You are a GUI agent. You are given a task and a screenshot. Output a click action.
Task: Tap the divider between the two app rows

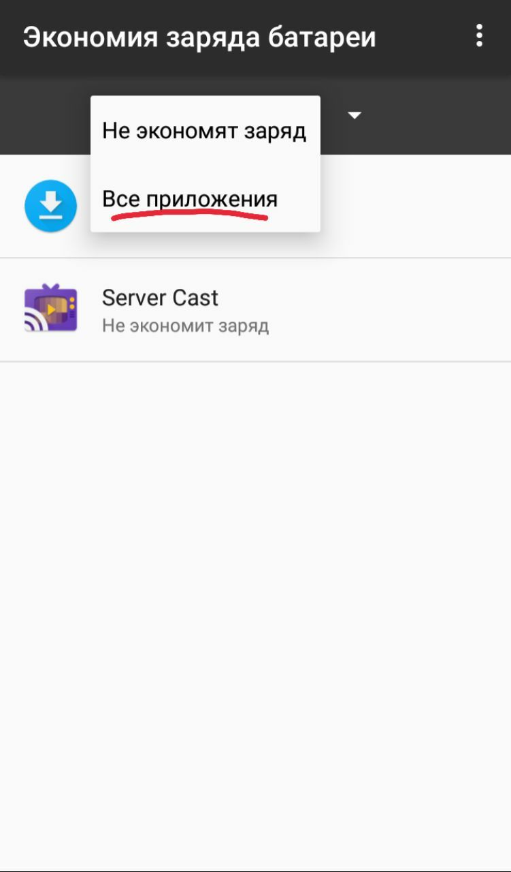(x=255, y=258)
